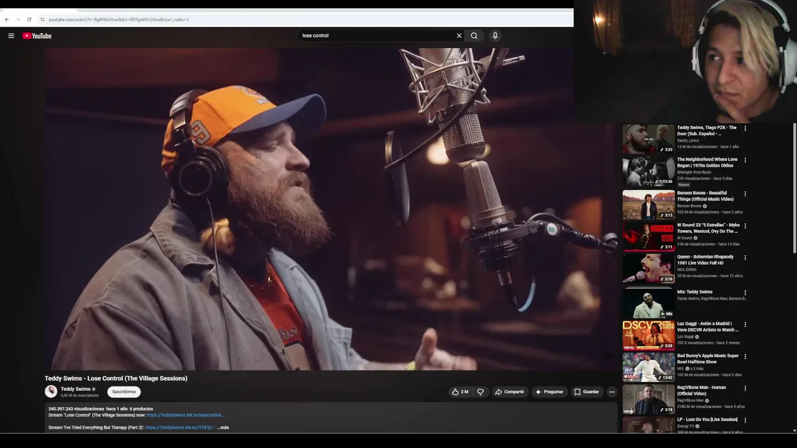Click the Compartir share button
This screenshot has height=448, width=797.
[509, 392]
